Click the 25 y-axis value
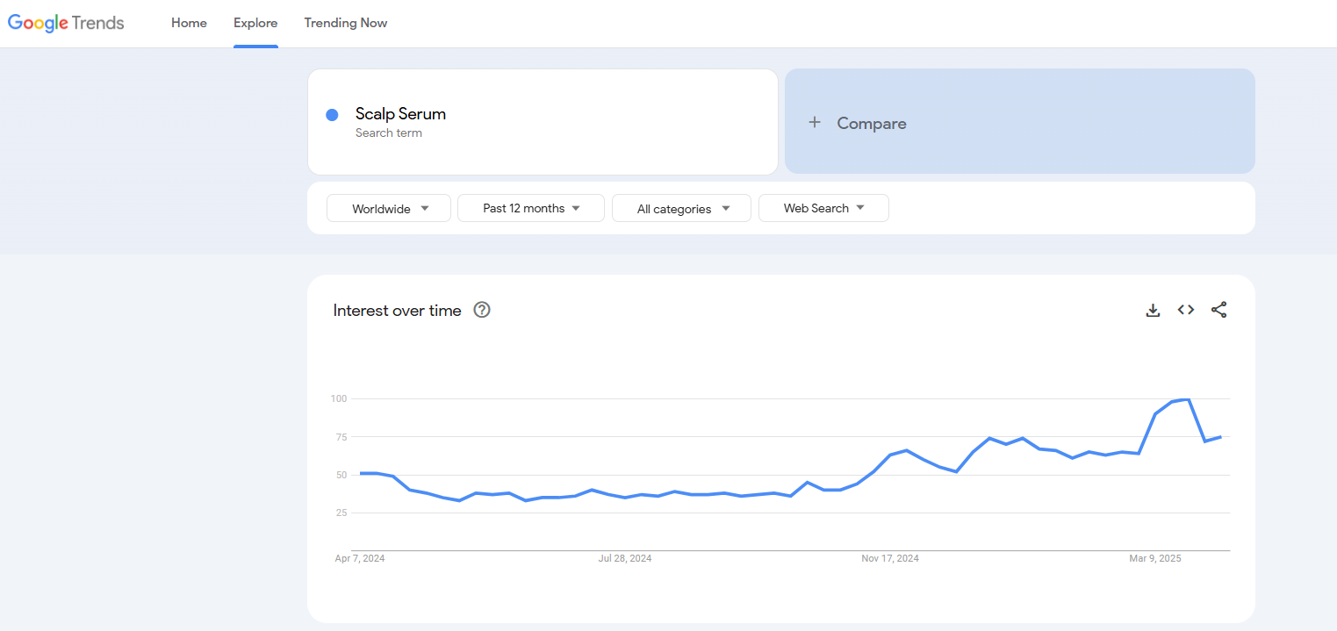The height and width of the screenshot is (631, 1337). pos(341,513)
